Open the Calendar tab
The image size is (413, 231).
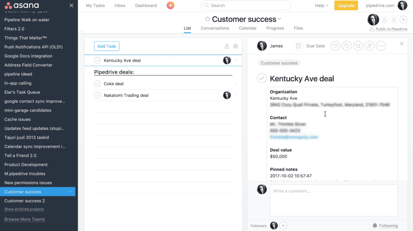(248, 28)
